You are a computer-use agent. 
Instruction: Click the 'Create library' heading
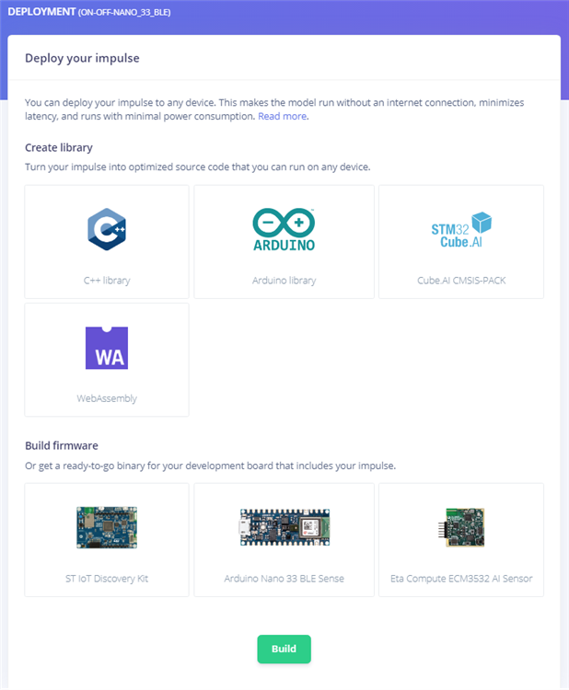point(59,147)
